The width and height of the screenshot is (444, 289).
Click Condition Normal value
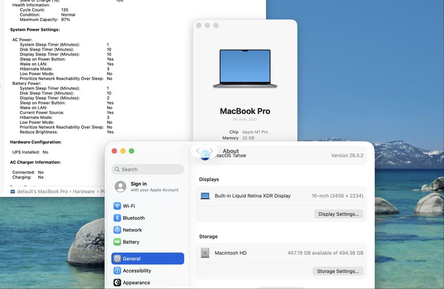(68, 15)
